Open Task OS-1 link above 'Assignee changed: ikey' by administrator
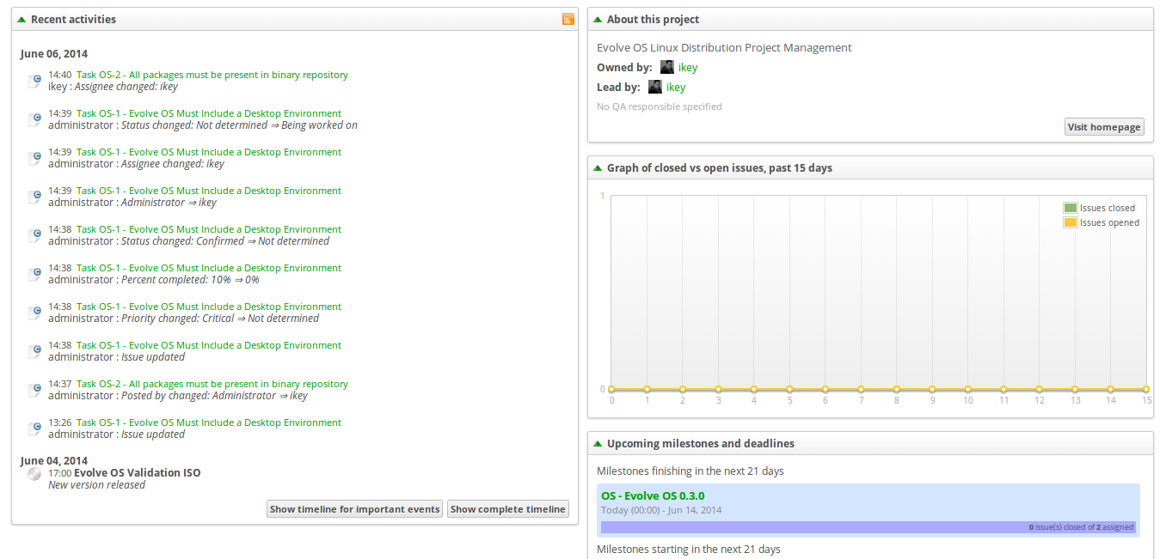 tap(209, 152)
